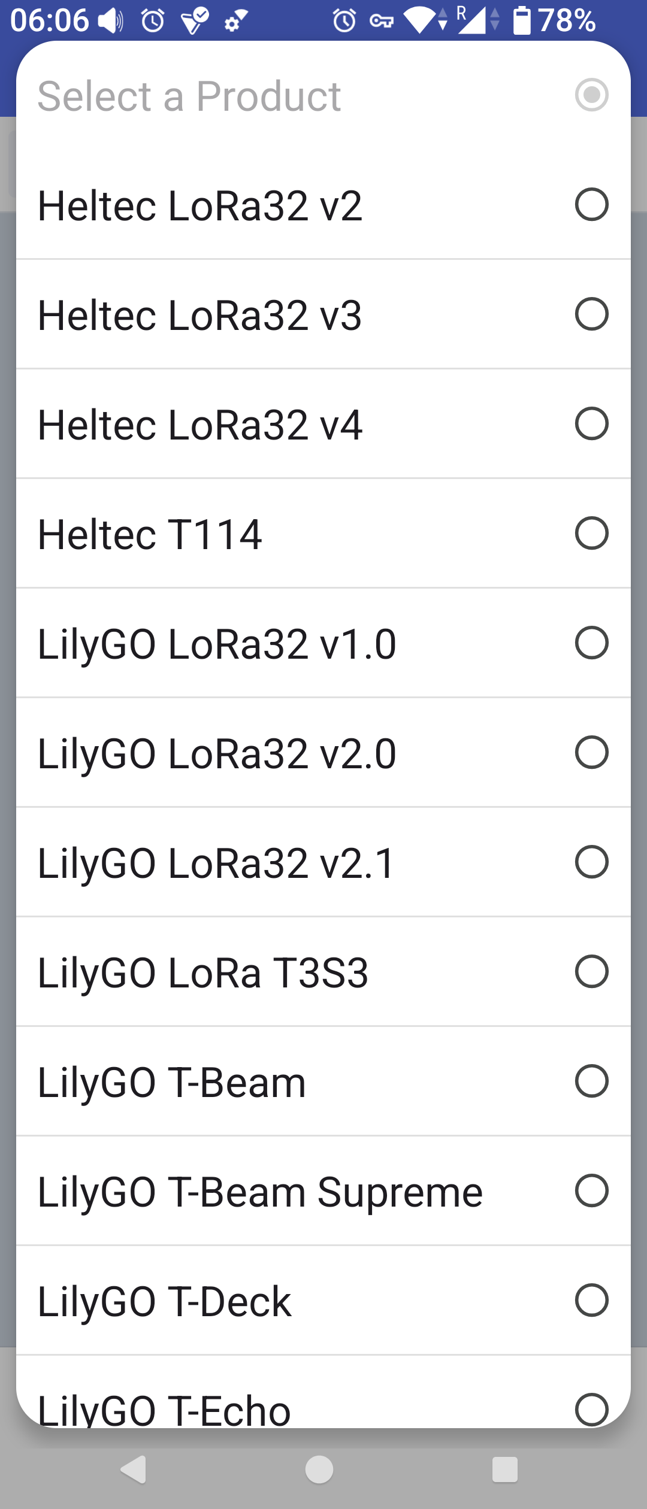Screen dimensions: 647x1509
Task: Choose LilyGO T-Beam Supreme product
Action: tap(323, 1192)
